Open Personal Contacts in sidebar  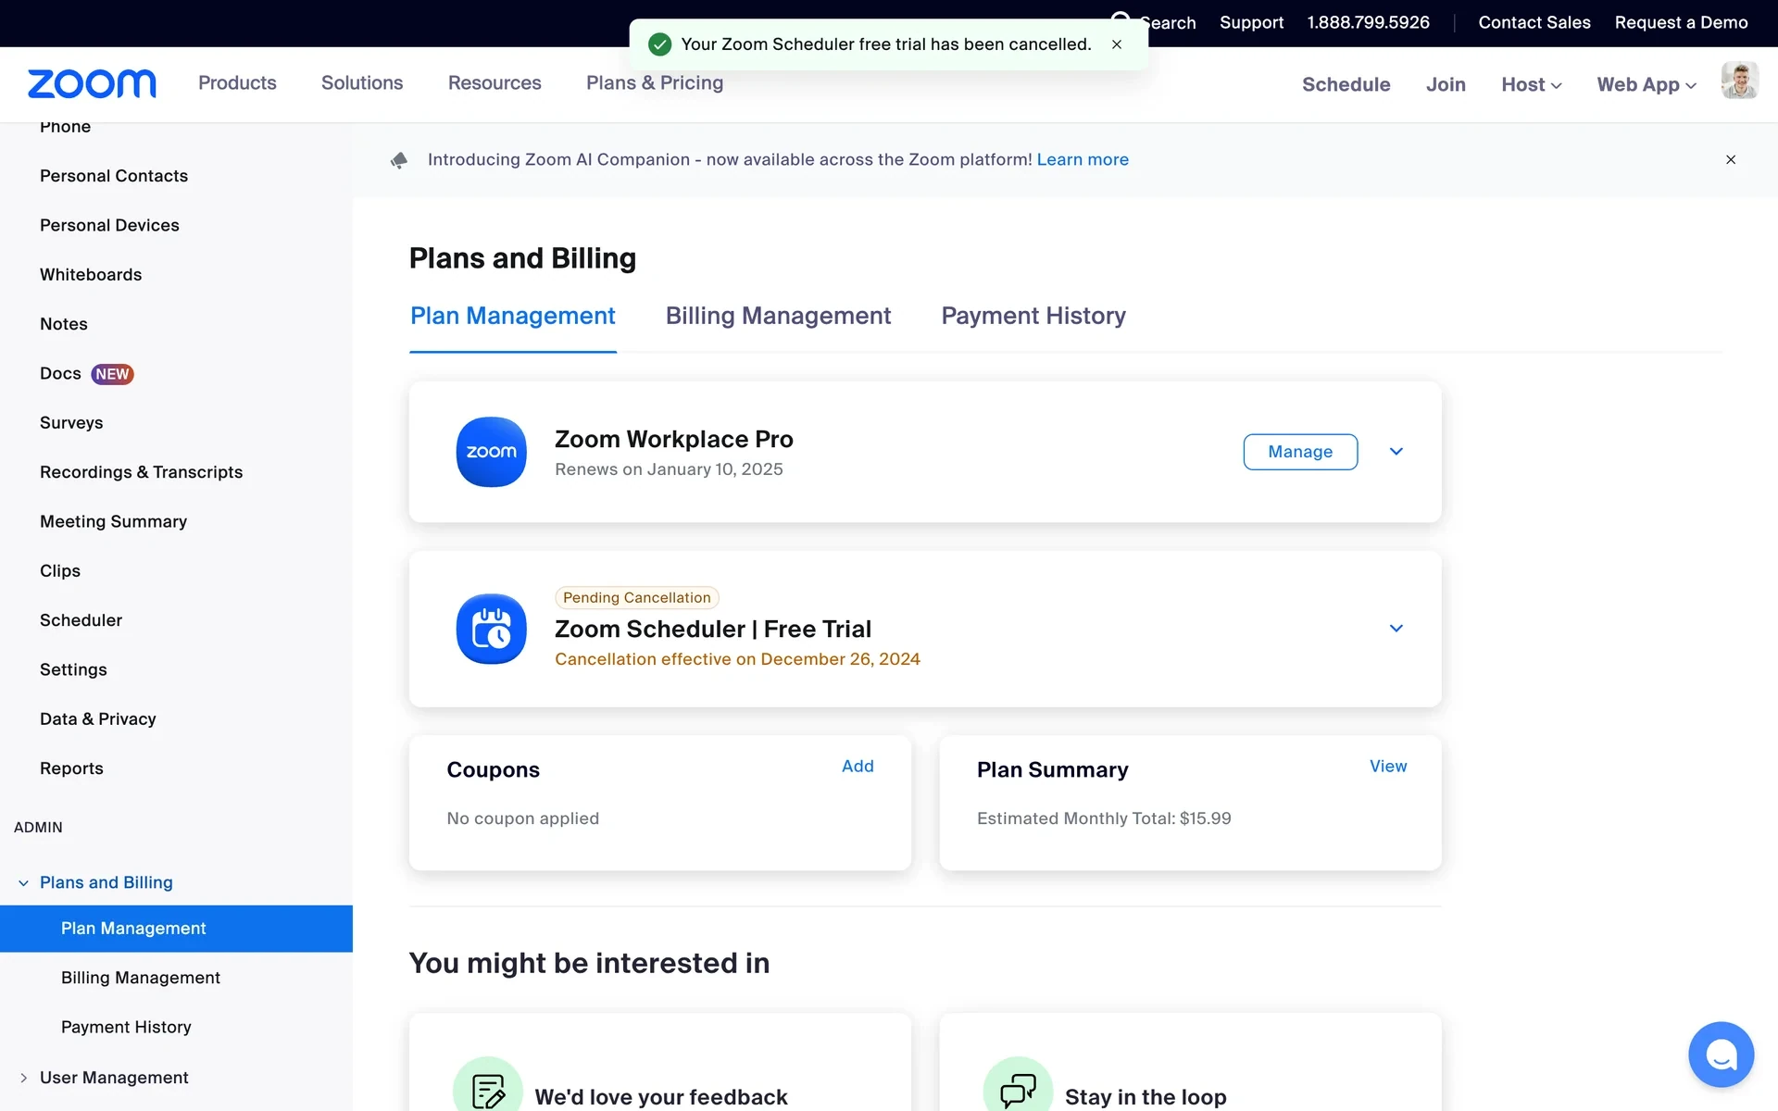(x=114, y=176)
